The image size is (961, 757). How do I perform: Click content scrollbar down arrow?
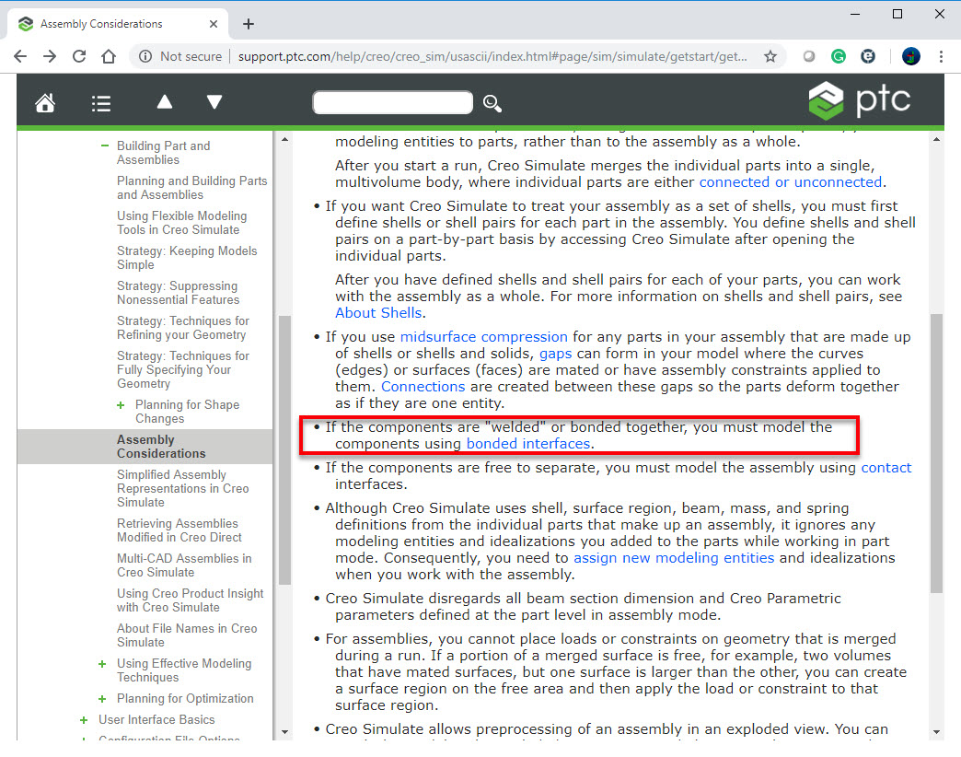click(936, 731)
